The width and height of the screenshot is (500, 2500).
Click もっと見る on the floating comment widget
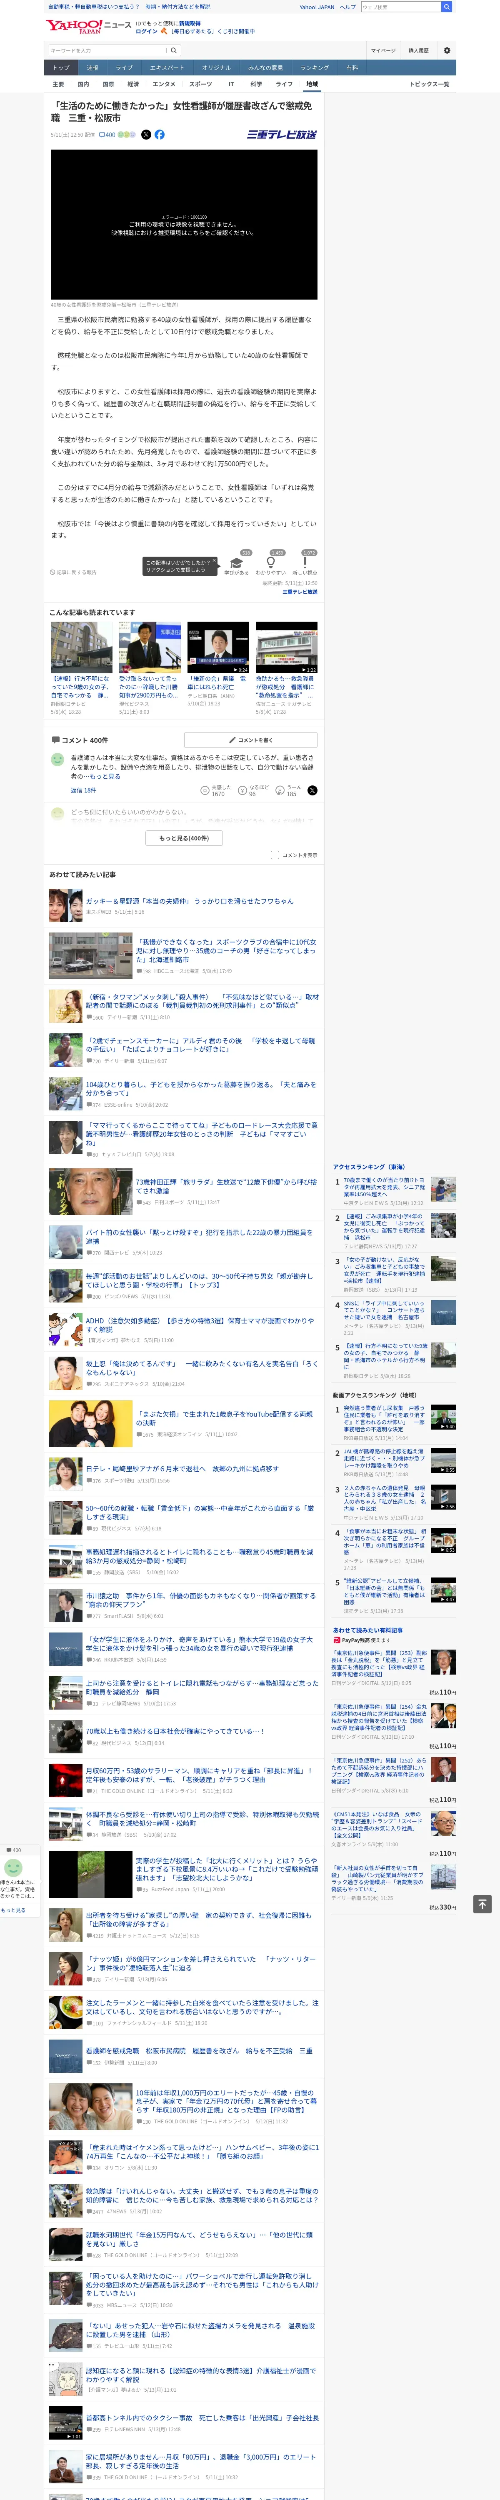[14, 1909]
